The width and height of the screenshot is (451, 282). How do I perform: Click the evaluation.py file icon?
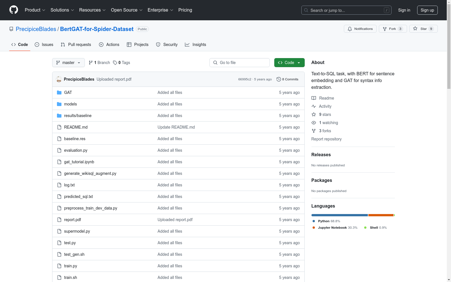tap(59, 150)
